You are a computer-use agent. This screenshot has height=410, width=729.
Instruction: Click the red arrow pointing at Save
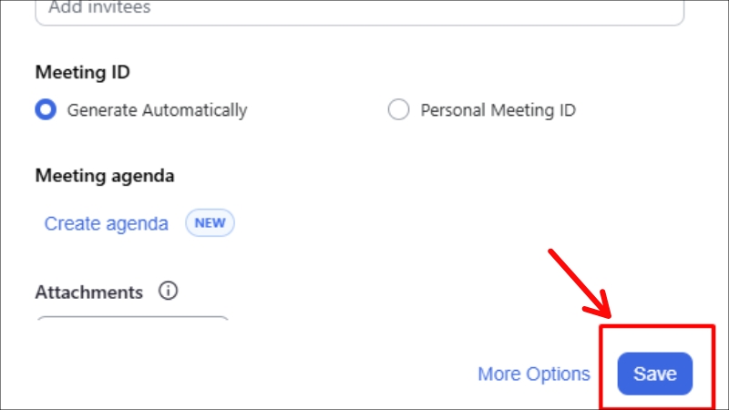(580, 282)
